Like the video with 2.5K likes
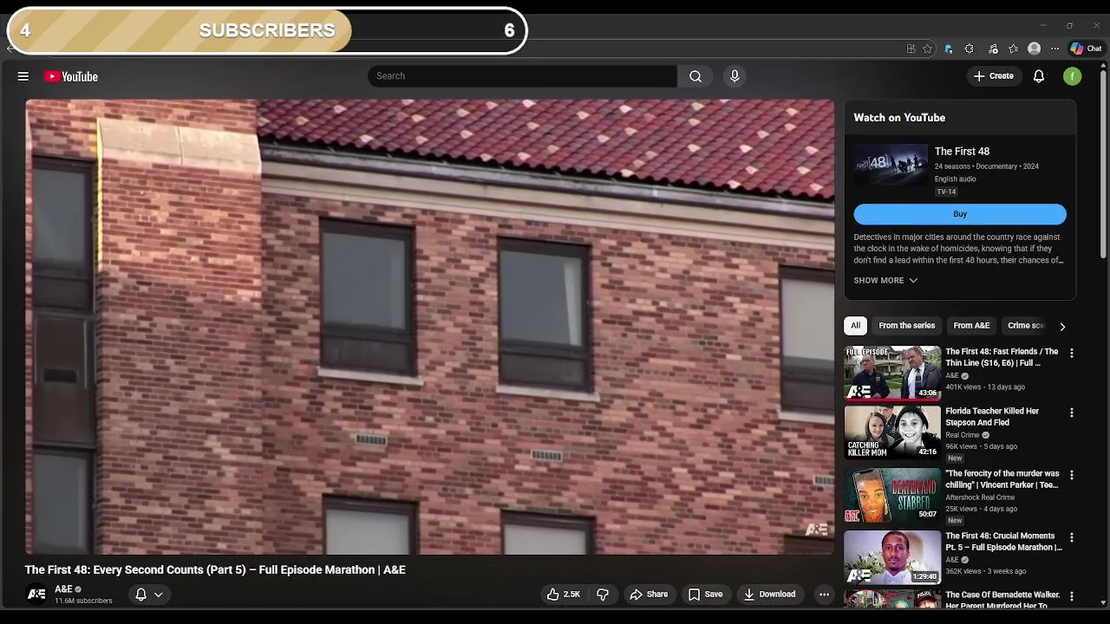Screen dimensions: 1110x624 (563, 595)
